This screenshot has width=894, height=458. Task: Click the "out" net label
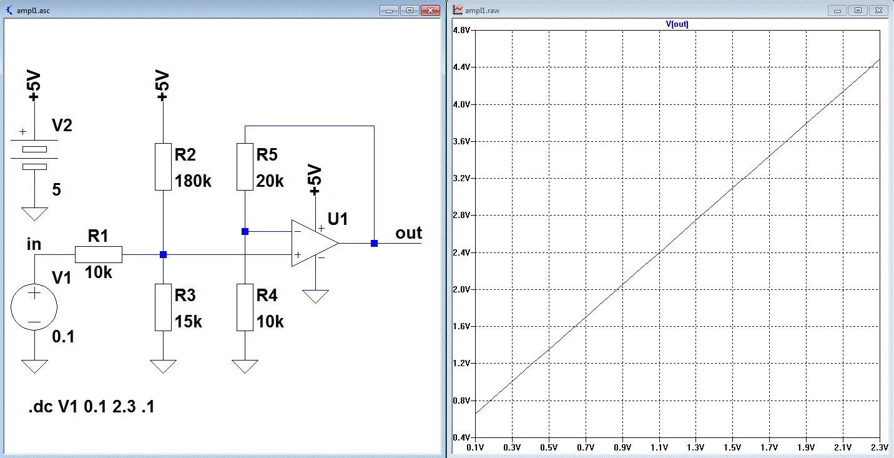pyautogui.click(x=408, y=233)
